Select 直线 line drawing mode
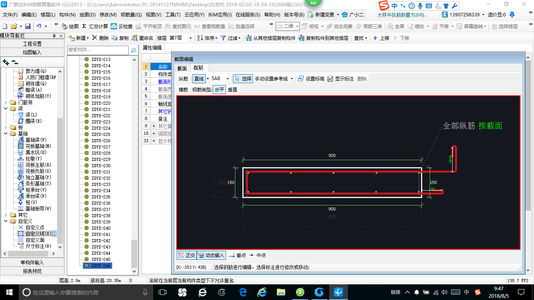The width and height of the screenshot is (534, 300). [199, 79]
